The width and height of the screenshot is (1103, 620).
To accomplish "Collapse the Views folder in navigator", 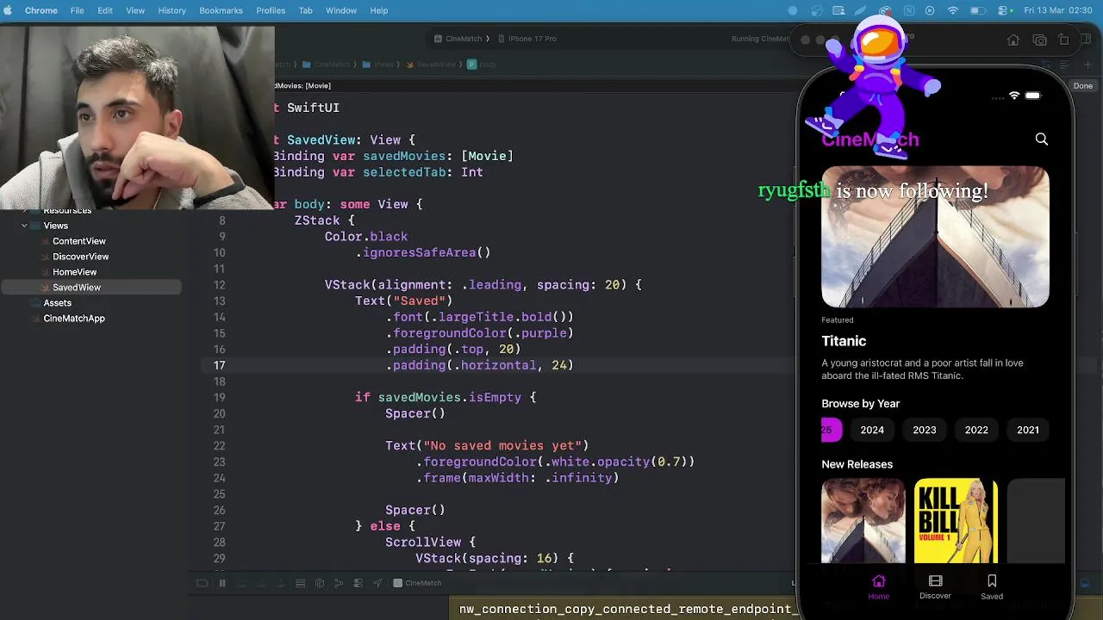I will [24, 226].
